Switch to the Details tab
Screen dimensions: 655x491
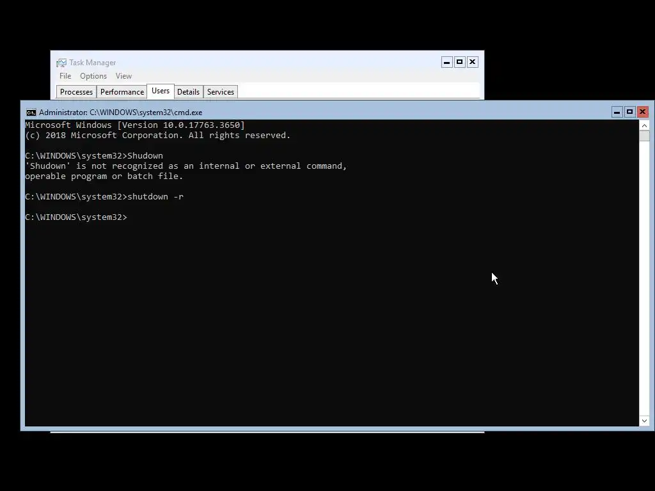(189, 92)
